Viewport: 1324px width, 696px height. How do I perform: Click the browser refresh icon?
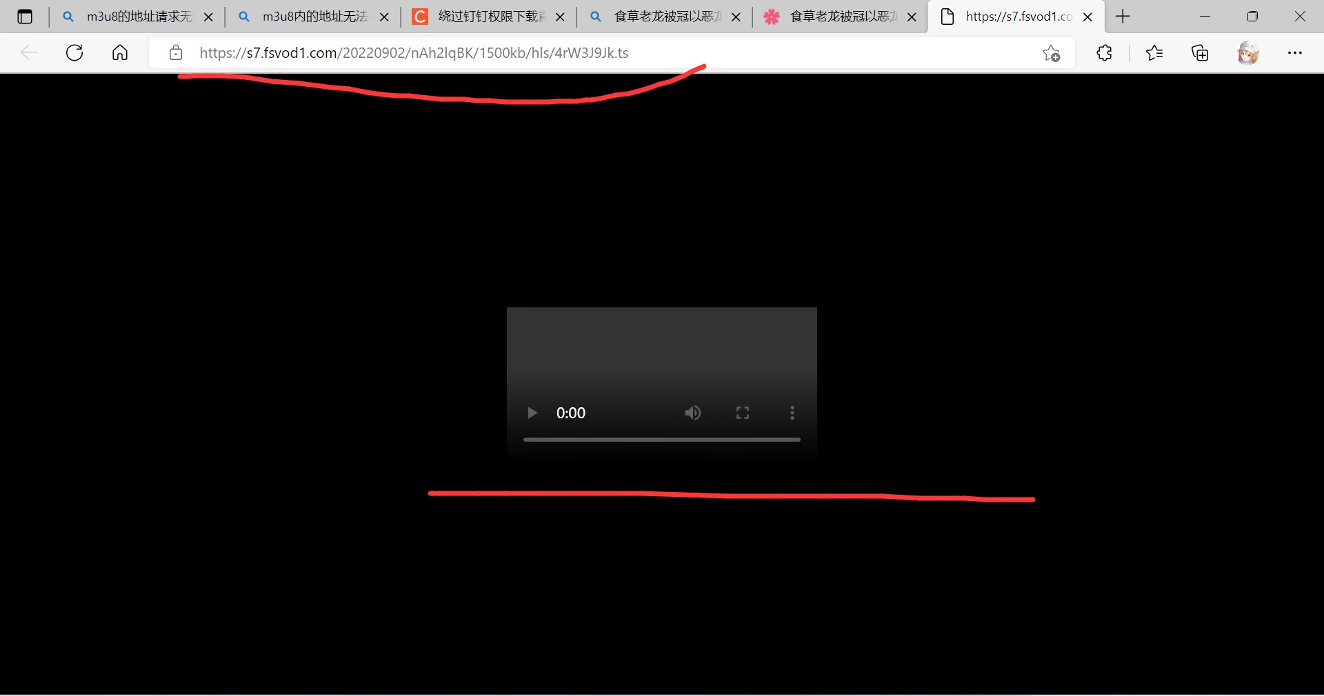pyautogui.click(x=74, y=52)
